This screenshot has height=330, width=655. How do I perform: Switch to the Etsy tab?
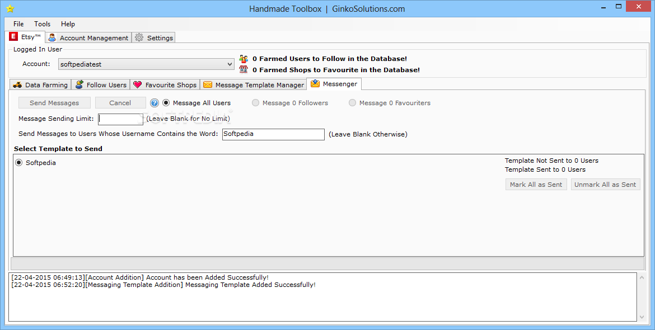tap(26, 37)
